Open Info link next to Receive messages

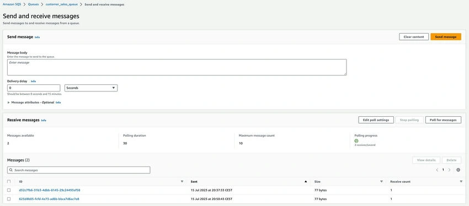point(44,120)
